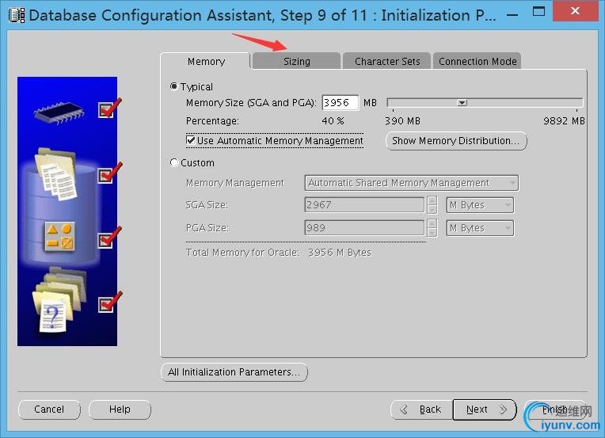This screenshot has height=438, width=605.
Task: Click the Cancel button
Action: click(x=49, y=409)
